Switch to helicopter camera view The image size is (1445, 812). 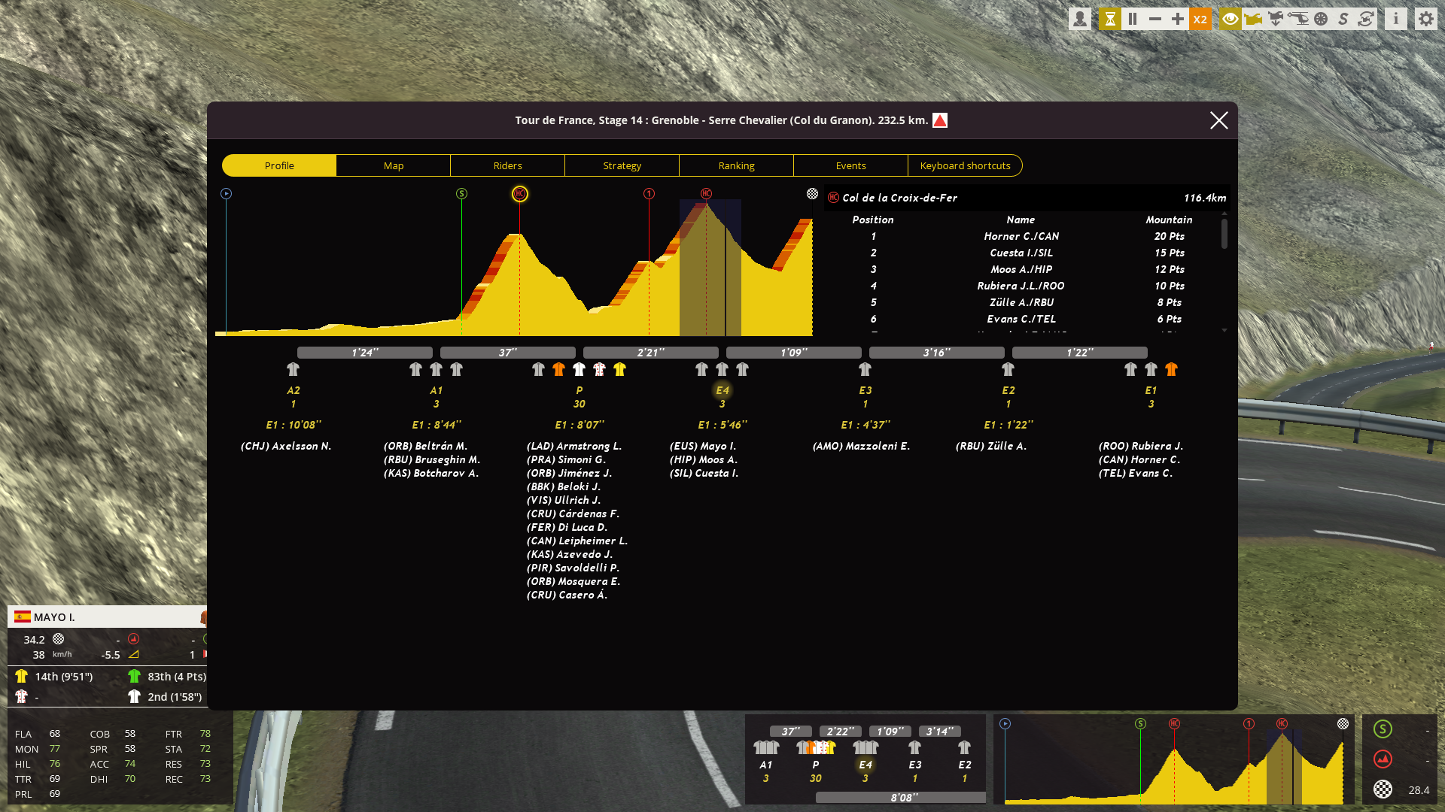(1298, 19)
